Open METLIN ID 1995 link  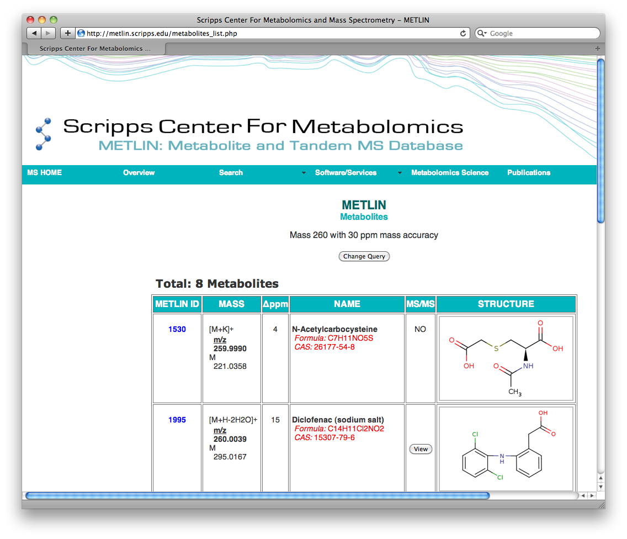click(177, 419)
